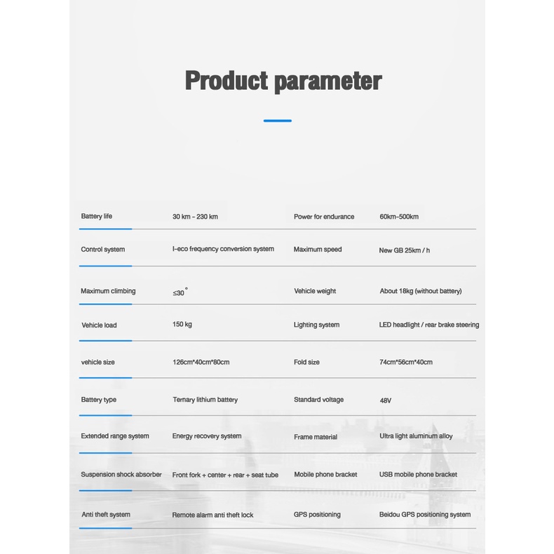Select the Ternary lithium battery value
The width and height of the screenshot is (554, 554).
(x=205, y=400)
